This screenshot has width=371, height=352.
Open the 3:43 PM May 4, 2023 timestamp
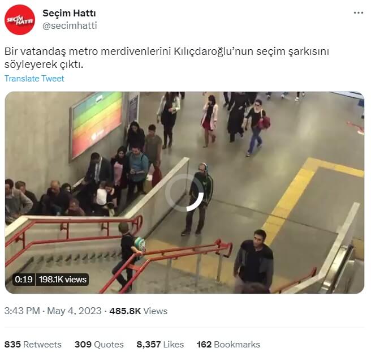point(53,311)
